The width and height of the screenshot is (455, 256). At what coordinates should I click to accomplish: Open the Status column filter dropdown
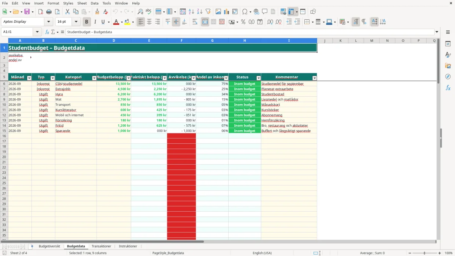coord(259,78)
